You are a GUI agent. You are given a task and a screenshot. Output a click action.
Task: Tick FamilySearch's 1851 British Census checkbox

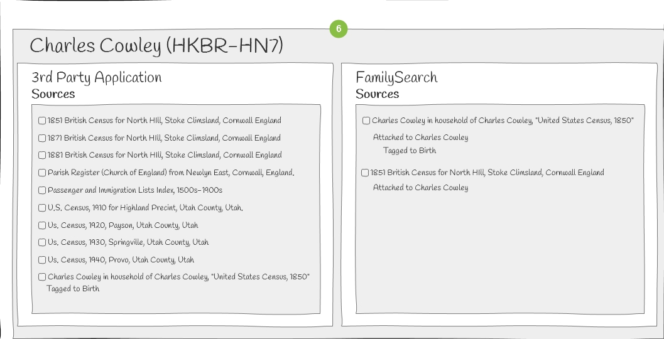point(365,173)
